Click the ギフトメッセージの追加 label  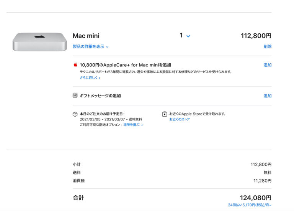click(100, 96)
